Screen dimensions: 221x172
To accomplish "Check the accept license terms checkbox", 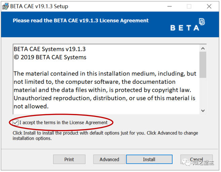I will [x=15, y=122].
